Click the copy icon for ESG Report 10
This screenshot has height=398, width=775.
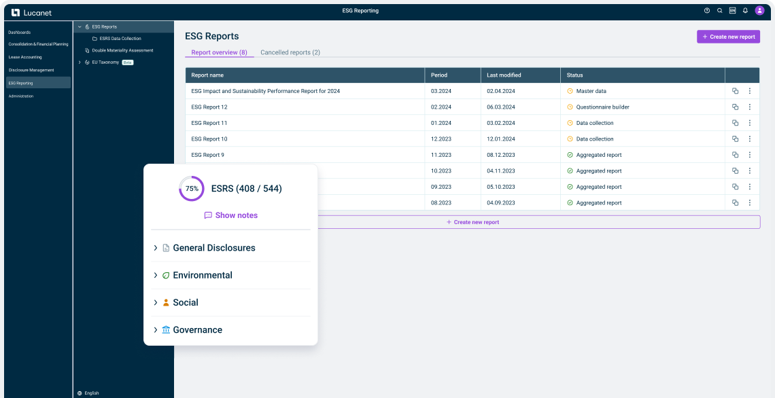pyautogui.click(x=735, y=139)
